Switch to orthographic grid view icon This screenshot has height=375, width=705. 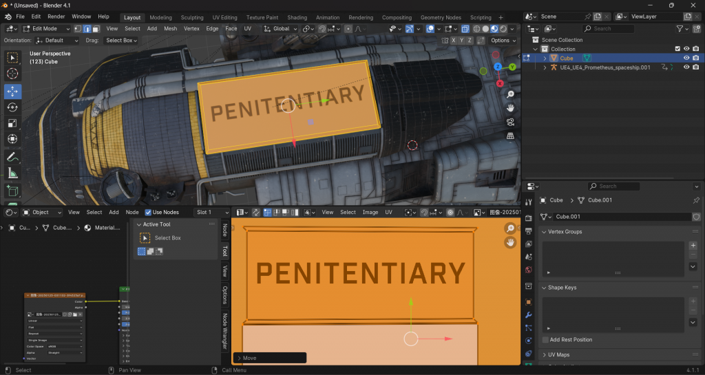pyautogui.click(x=510, y=136)
